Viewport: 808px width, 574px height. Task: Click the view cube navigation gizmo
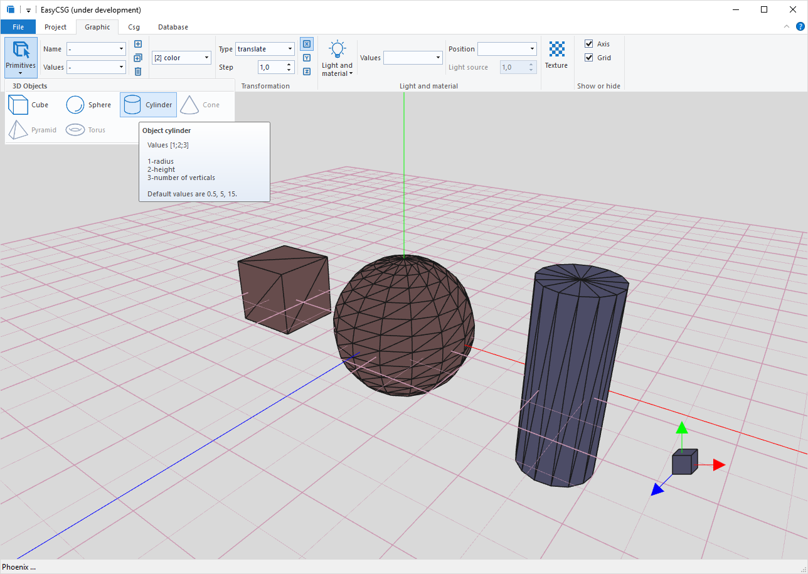point(684,462)
